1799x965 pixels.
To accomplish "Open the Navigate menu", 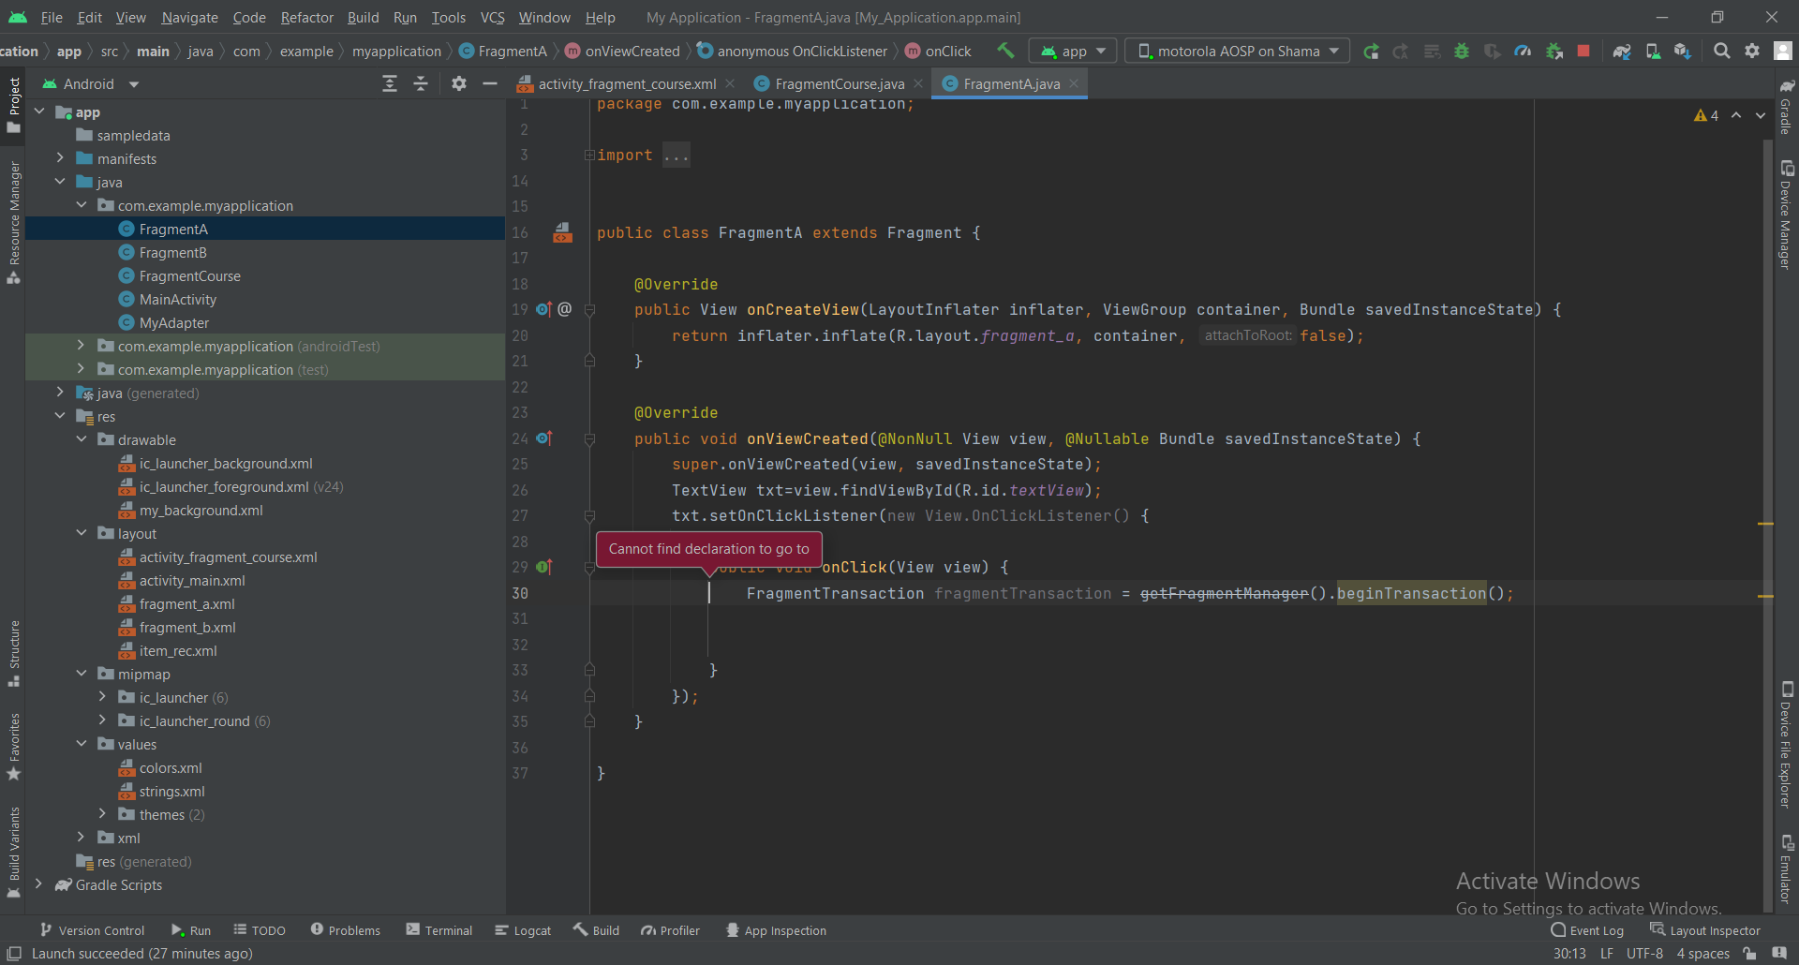I will click(189, 17).
